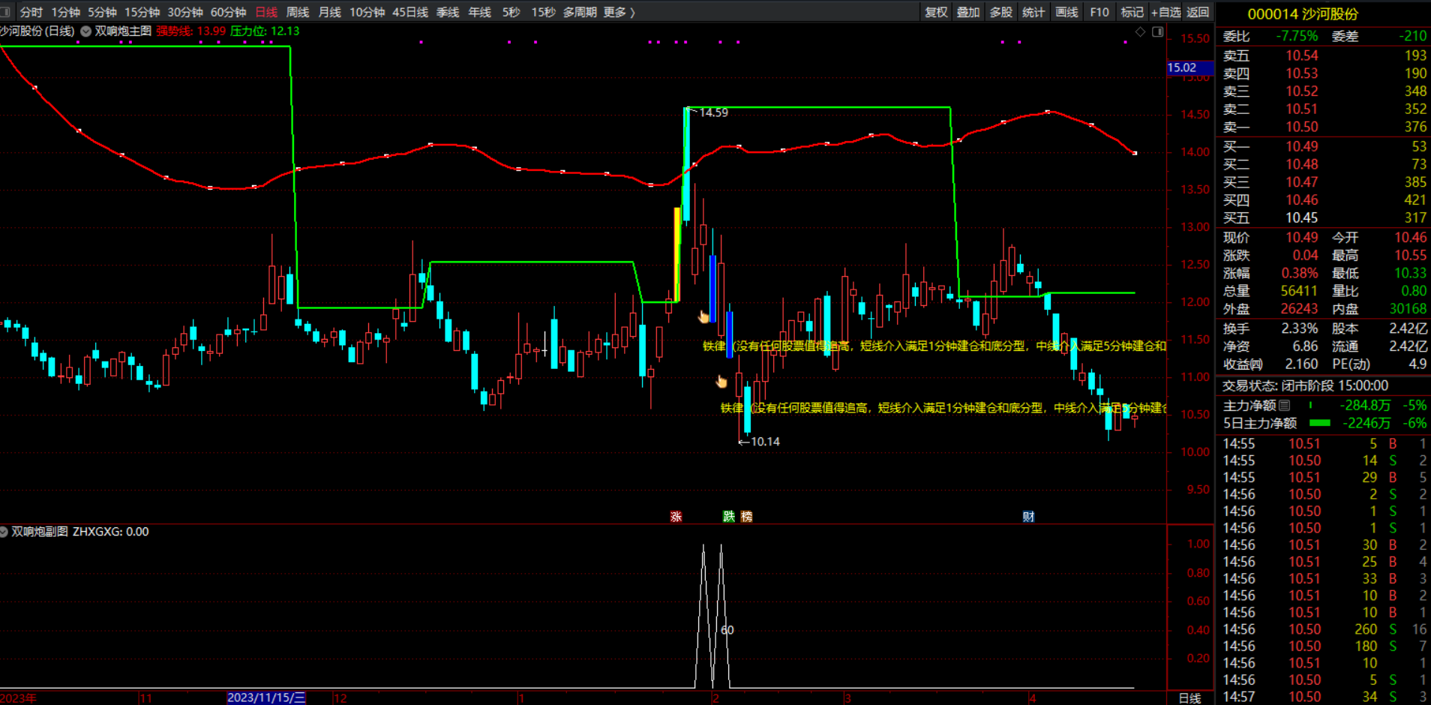This screenshot has width=1431, height=705.
Task: Click the 多股 multi-stock button
Action: pos(1000,12)
